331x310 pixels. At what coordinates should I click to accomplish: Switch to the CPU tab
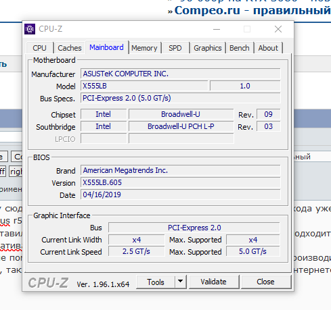(39, 48)
